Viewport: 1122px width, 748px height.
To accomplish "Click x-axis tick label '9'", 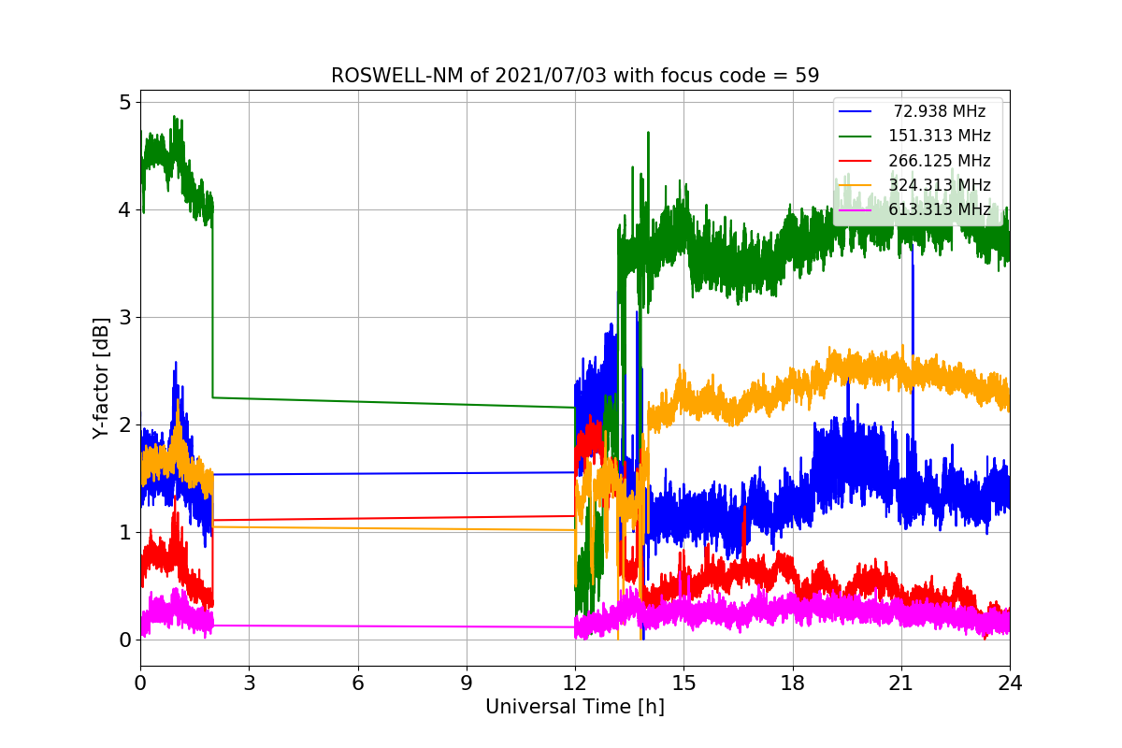I will click(x=467, y=683).
